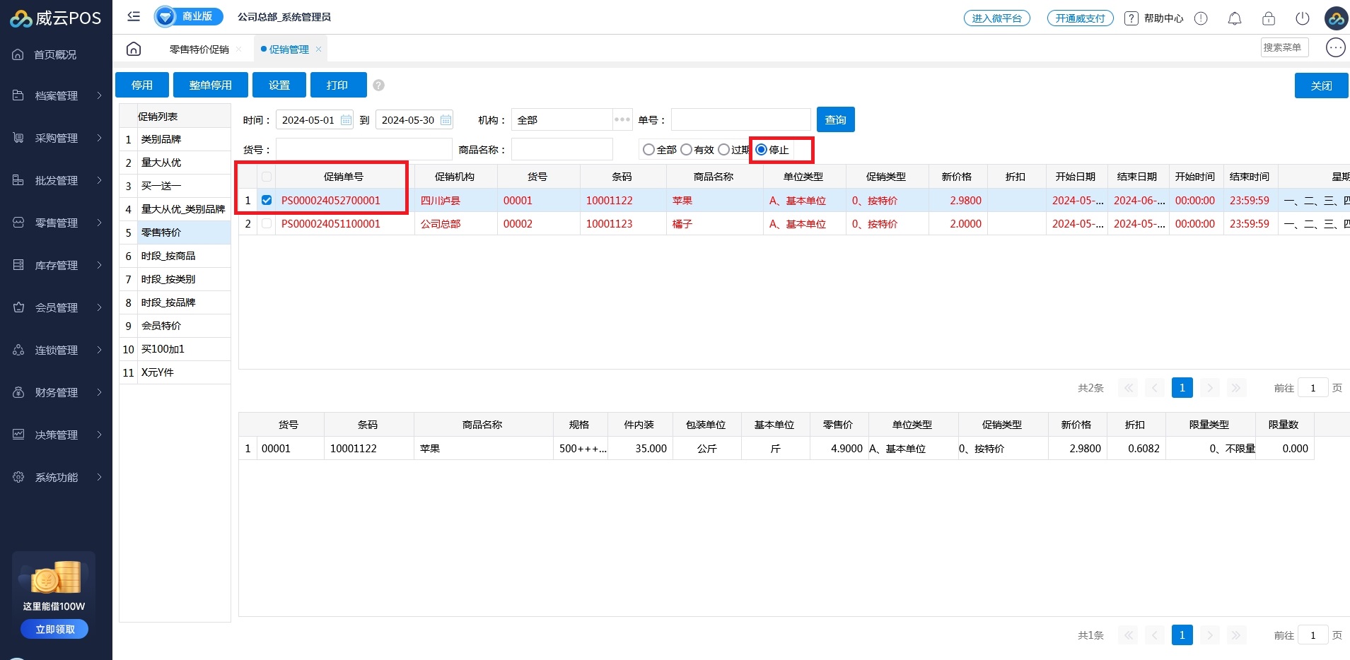Click the question mark help icon beside 打印
Viewport: 1350px width, 660px height.
pyautogui.click(x=378, y=86)
